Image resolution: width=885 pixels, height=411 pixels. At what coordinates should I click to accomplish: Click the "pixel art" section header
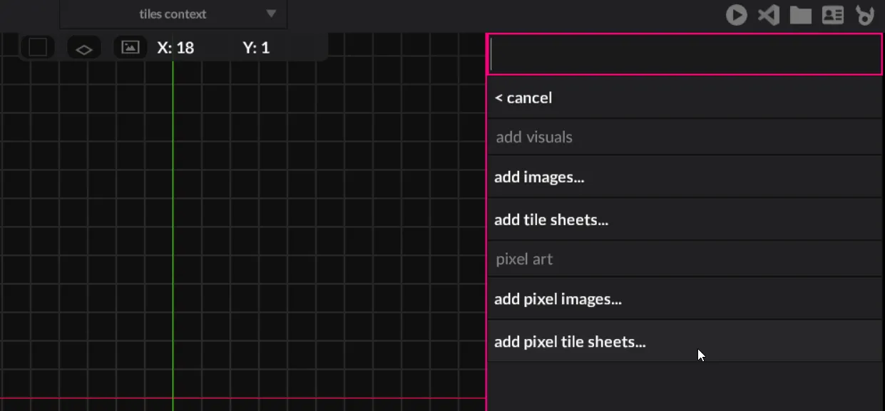tap(524, 259)
